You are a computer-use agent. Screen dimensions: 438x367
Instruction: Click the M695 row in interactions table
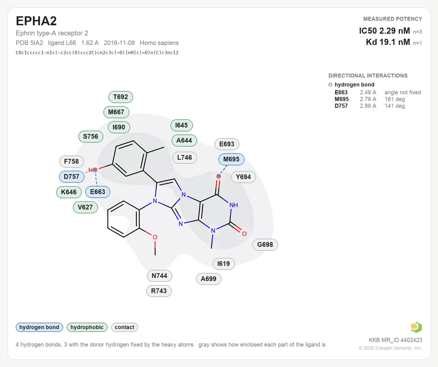pyautogui.click(x=370, y=99)
